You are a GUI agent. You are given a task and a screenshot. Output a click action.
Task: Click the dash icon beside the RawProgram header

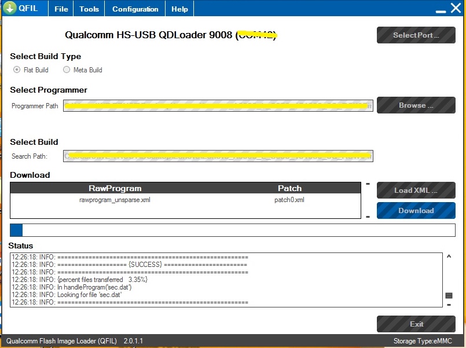[368, 185]
